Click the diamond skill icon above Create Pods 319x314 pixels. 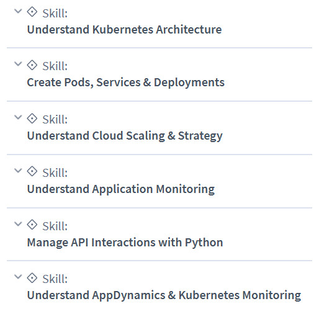click(32, 65)
